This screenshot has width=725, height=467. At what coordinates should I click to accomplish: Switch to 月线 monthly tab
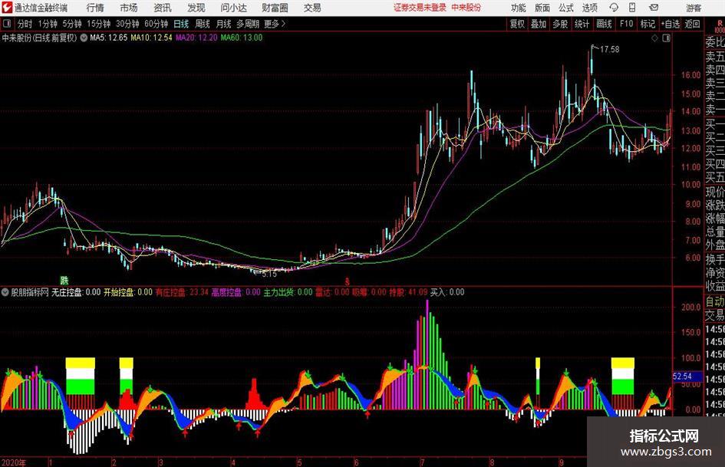[x=224, y=24]
